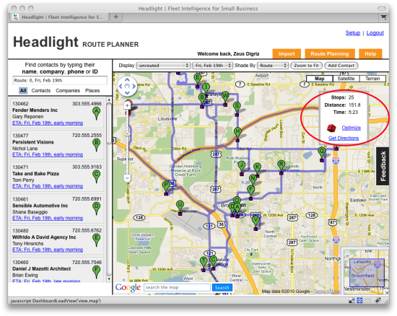Open the Setup link

(353, 33)
